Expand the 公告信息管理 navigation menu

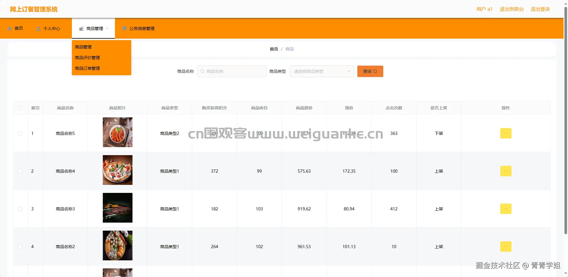tap(141, 29)
